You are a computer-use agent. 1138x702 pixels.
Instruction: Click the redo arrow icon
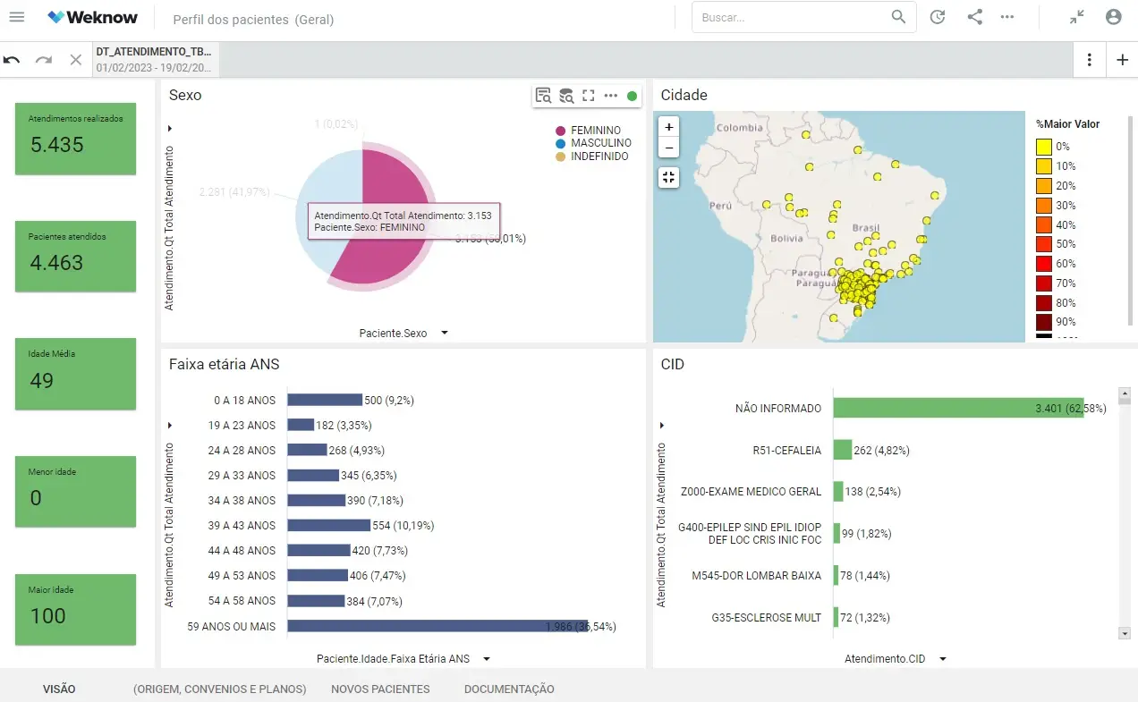pos(44,60)
